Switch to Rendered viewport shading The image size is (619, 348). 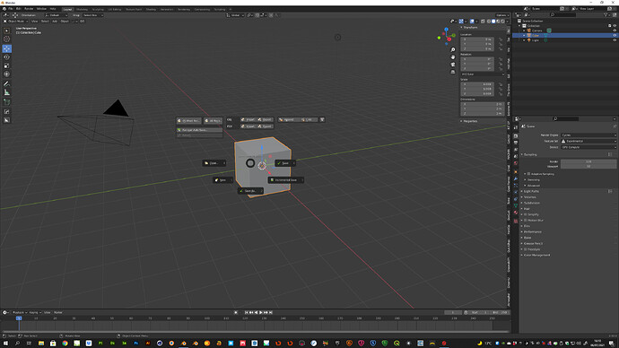pyautogui.click(x=502, y=22)
